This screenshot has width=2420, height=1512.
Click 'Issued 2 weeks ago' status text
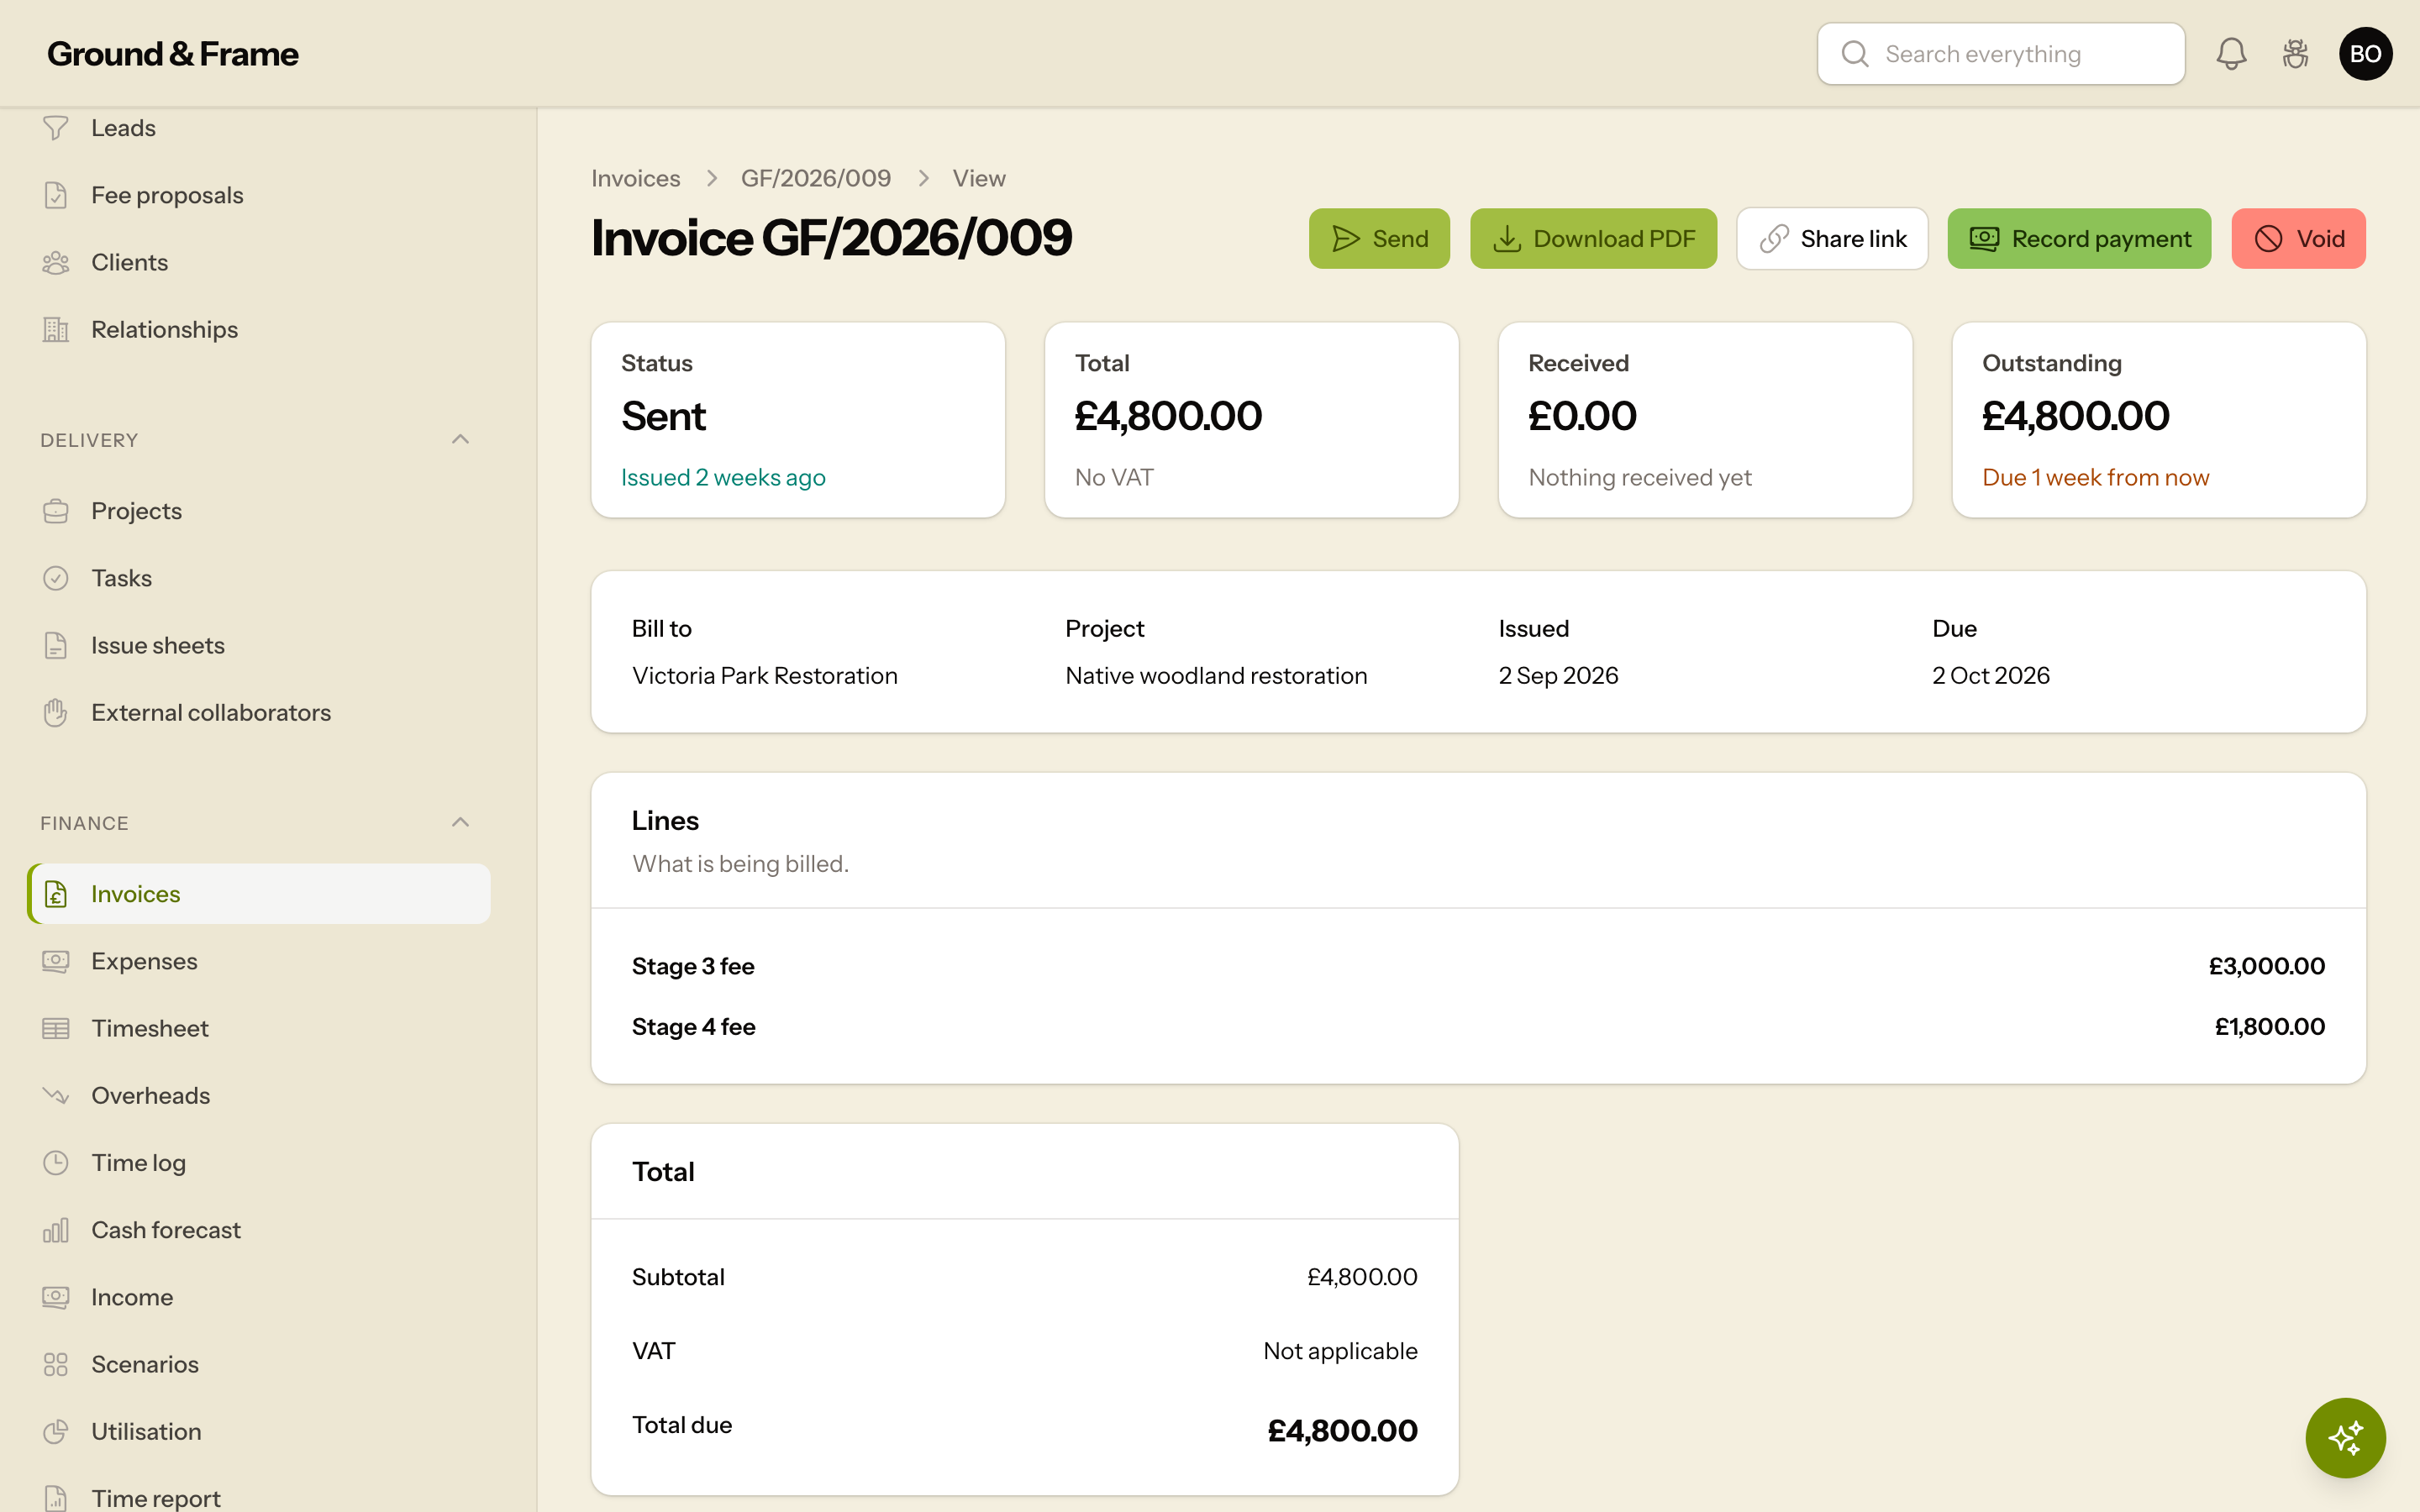723,478
